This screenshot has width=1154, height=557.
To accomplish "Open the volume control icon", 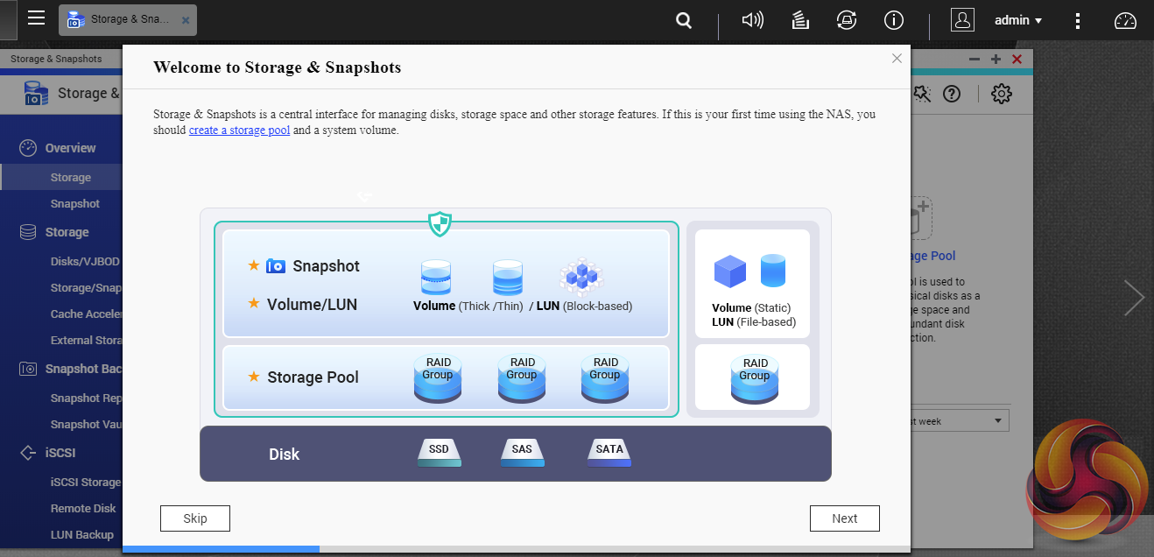I will point(752,20).
